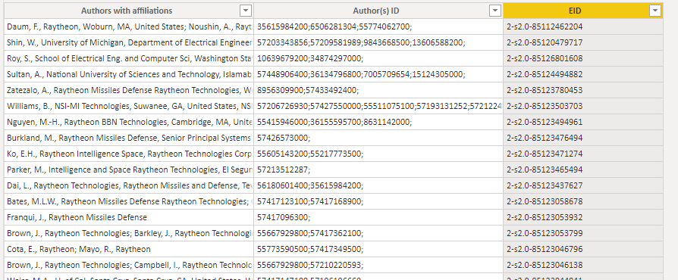Click the author ID cell 55773590500;57417349500;

378,250
